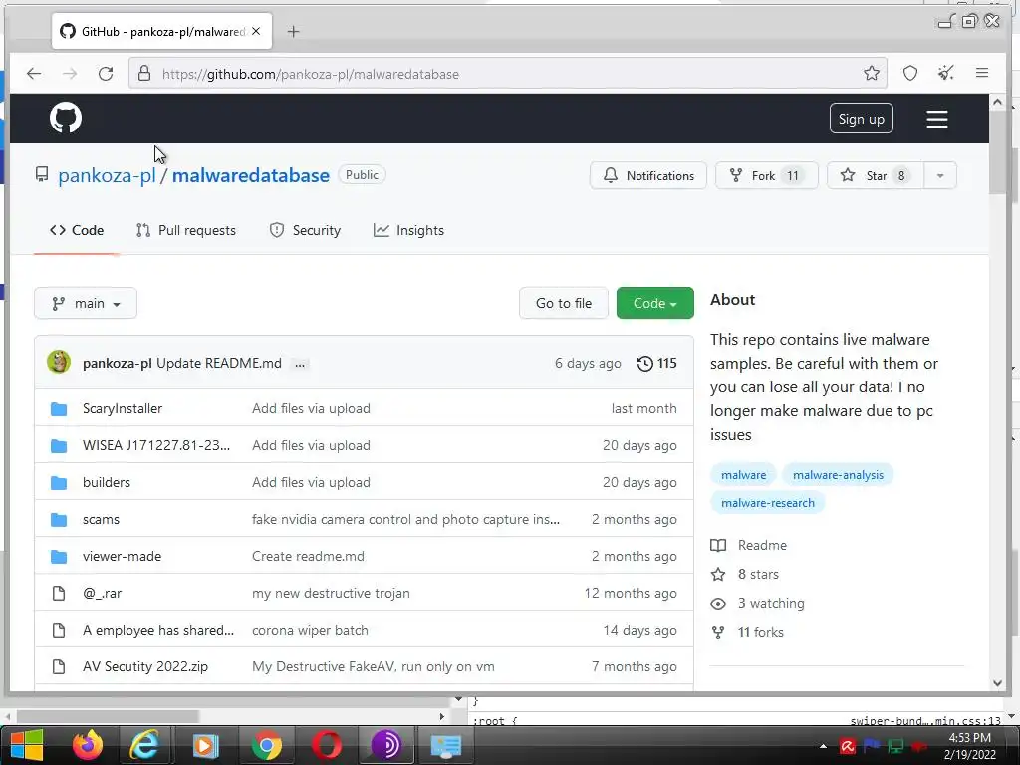
Task: Open Tor Browser from the taskbar
Action: [385, 745]
